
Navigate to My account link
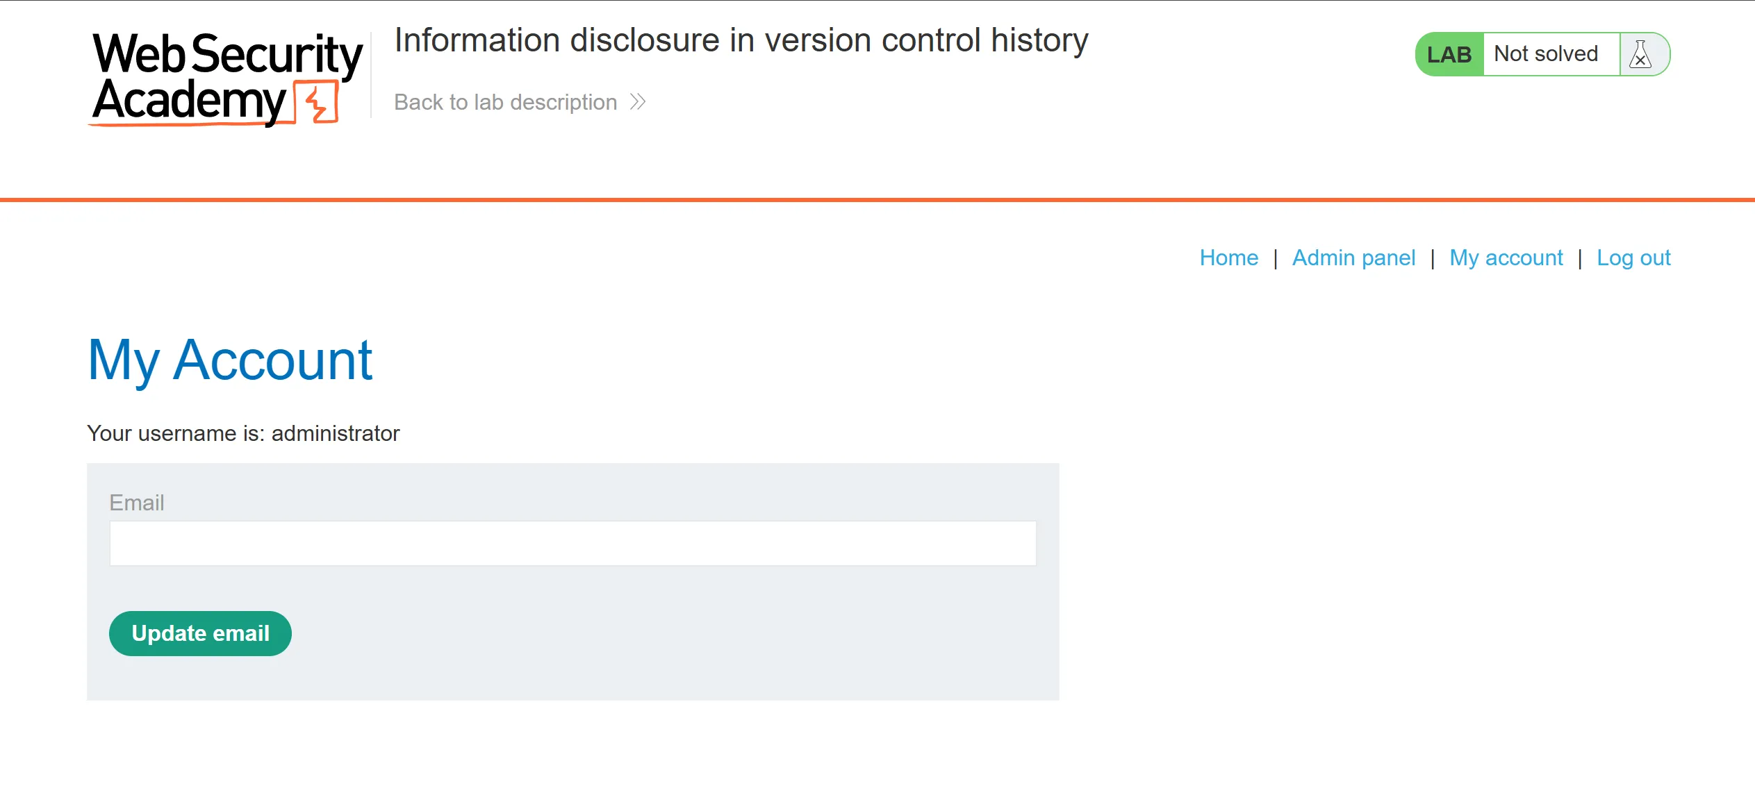tap(1506, 258)
